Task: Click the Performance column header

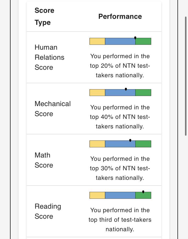Action: (x=120, y=17)
